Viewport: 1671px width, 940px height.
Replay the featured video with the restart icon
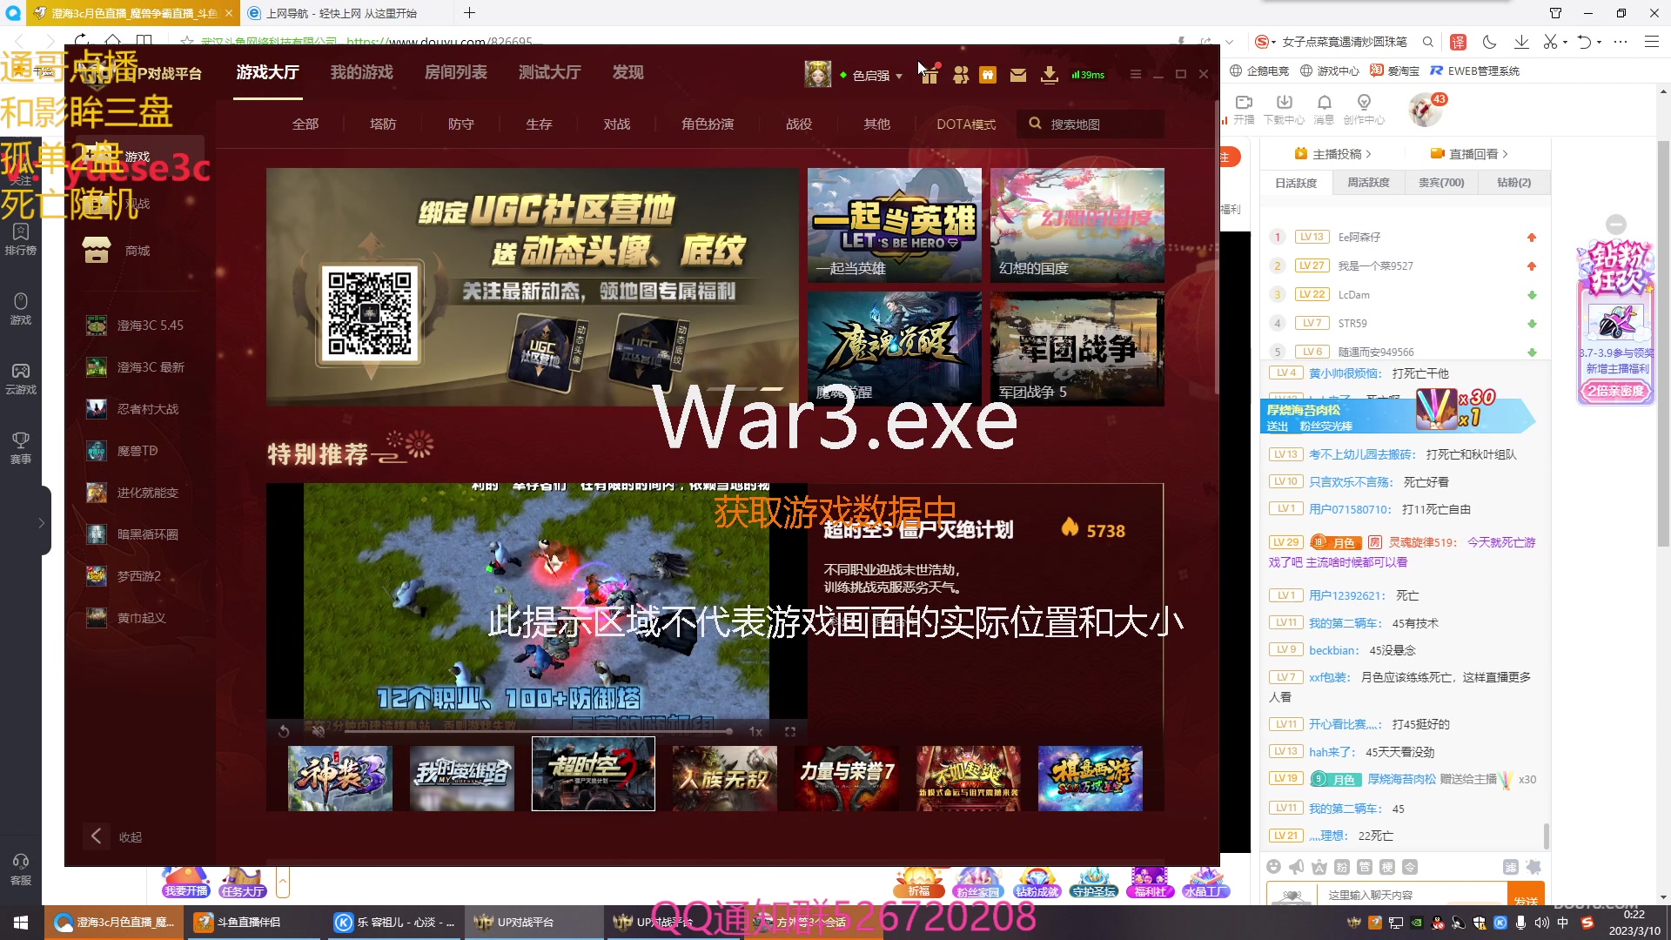tap(284, 731)
